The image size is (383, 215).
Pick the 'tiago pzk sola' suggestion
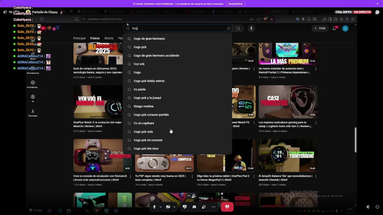(x=177, y=132)
